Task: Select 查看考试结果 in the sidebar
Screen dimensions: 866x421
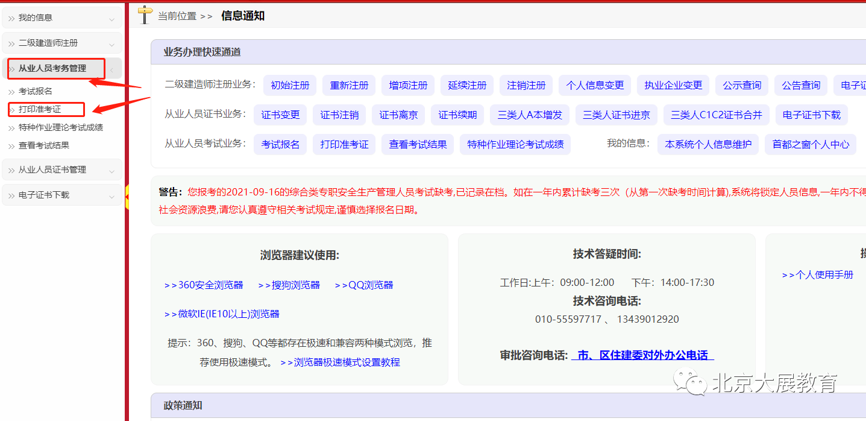Action: pyautogui.click(x=44, y=146)
